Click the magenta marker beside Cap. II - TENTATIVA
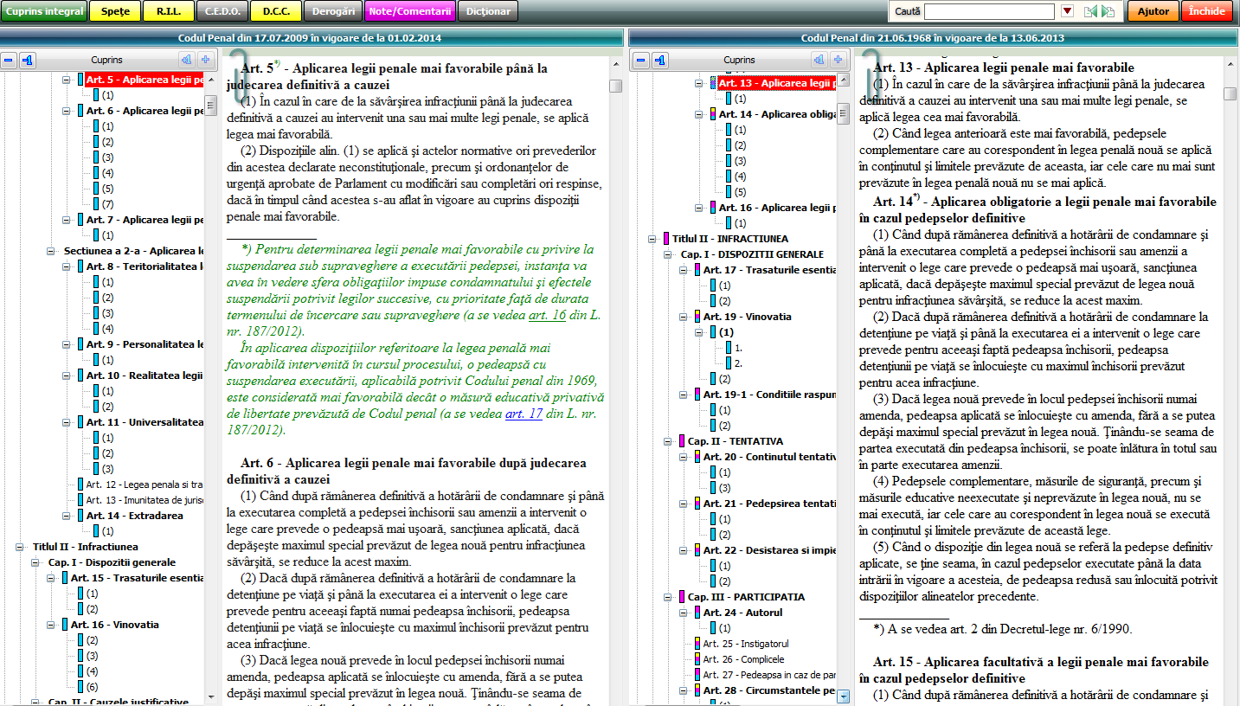Image resolution: width=1240 pixels, height=706 pixels. [x=682, y=441]
